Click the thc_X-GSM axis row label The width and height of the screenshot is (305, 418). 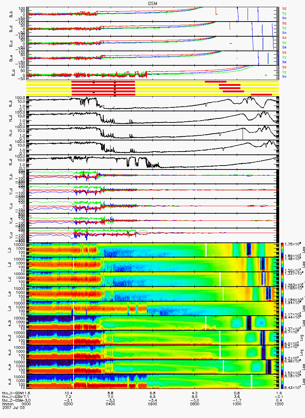click(x=13, y=393)
